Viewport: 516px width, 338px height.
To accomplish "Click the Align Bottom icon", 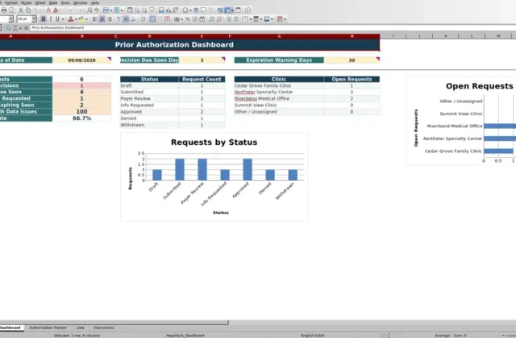I will click(x=133, y=19).
